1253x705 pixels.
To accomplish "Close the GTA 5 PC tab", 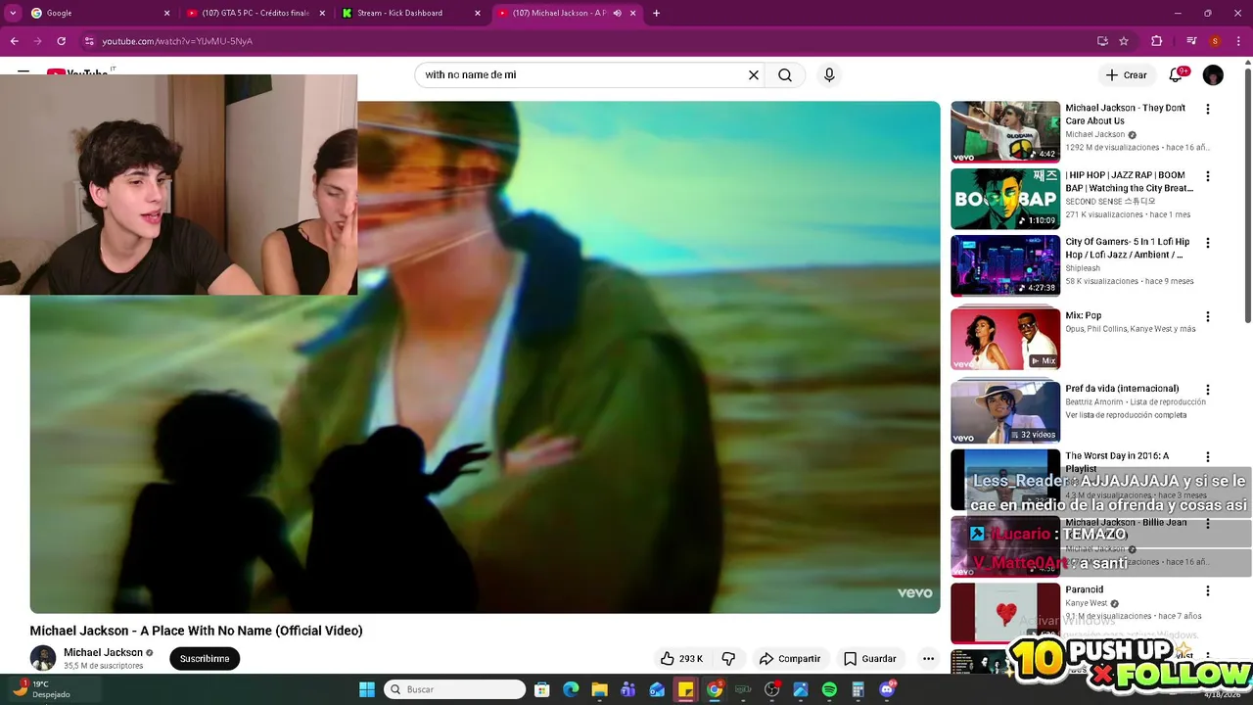I will 322,13.
